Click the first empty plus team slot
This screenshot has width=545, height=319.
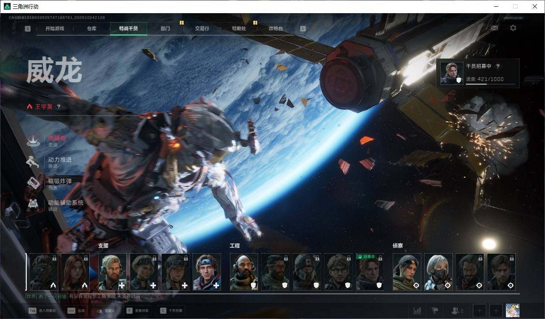[x=479, y=311]
